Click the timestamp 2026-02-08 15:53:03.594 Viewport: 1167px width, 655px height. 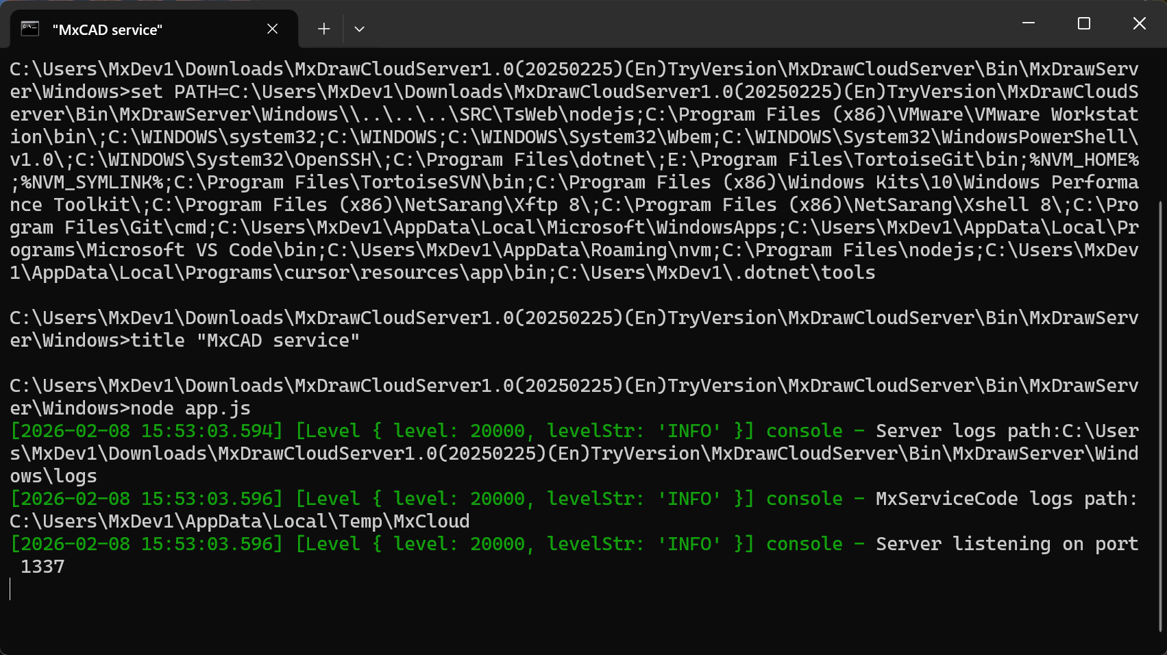[147, 431]
